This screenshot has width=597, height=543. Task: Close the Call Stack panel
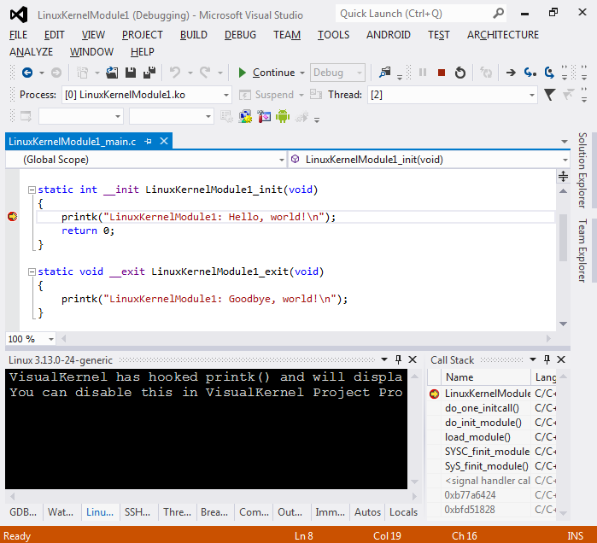click(561, 359)
